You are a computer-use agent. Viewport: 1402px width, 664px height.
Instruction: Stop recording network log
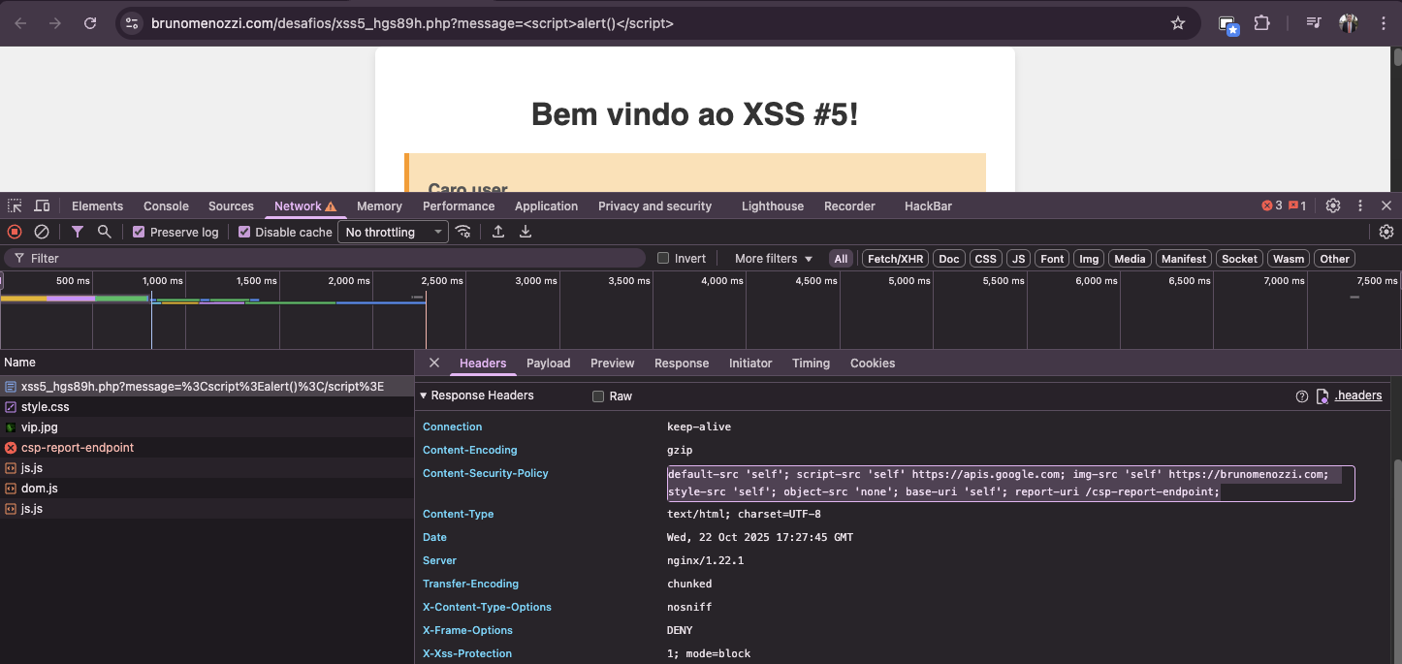click(15, 232)
